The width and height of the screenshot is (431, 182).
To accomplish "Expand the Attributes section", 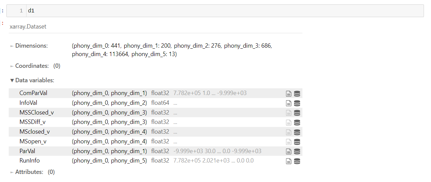I will coord(33,172).
